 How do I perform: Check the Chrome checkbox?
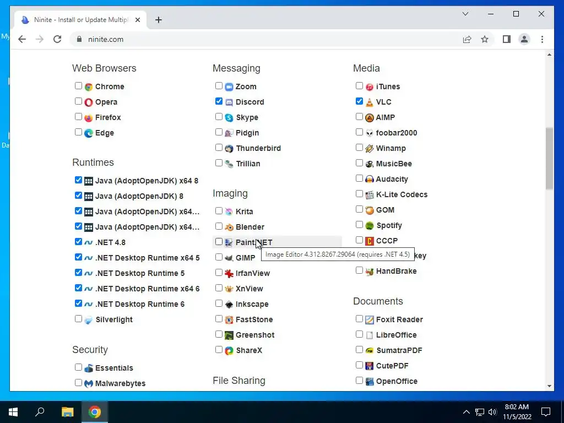coord(78,85)
